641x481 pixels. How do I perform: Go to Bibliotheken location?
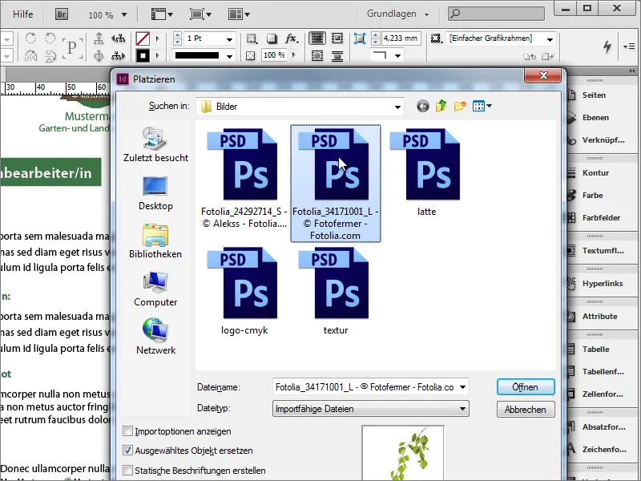tap(155, 241)
